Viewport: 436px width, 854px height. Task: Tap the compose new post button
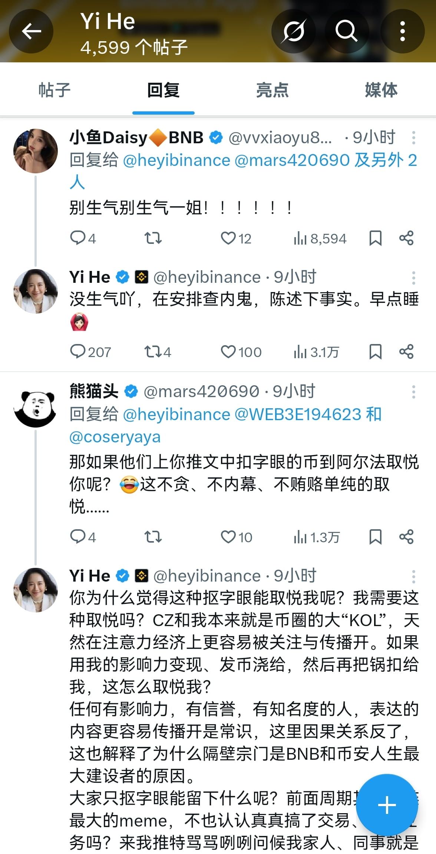point(387,805)
